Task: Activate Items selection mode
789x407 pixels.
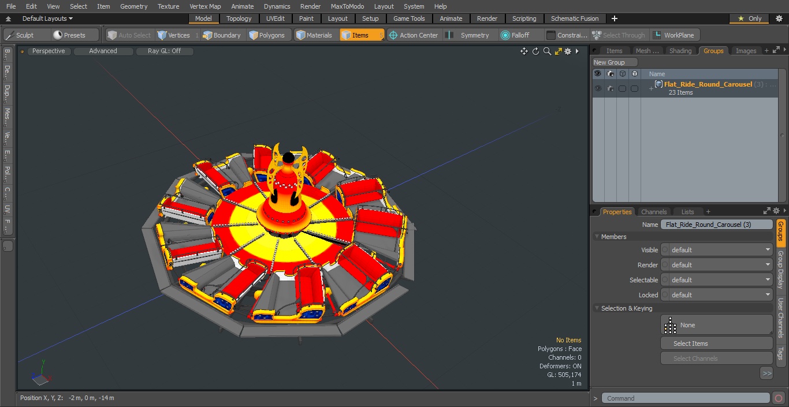Action: 362,35
